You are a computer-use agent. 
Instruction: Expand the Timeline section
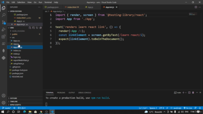pyautogui.click(x=14, y=102)
